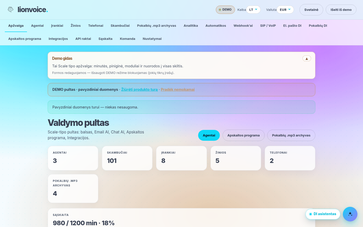Open the API raktai tab

tap(83, 39)
